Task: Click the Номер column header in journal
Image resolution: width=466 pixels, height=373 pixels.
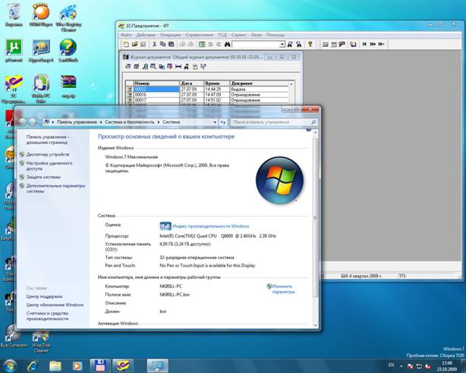Action: click(x=156, y=83)
